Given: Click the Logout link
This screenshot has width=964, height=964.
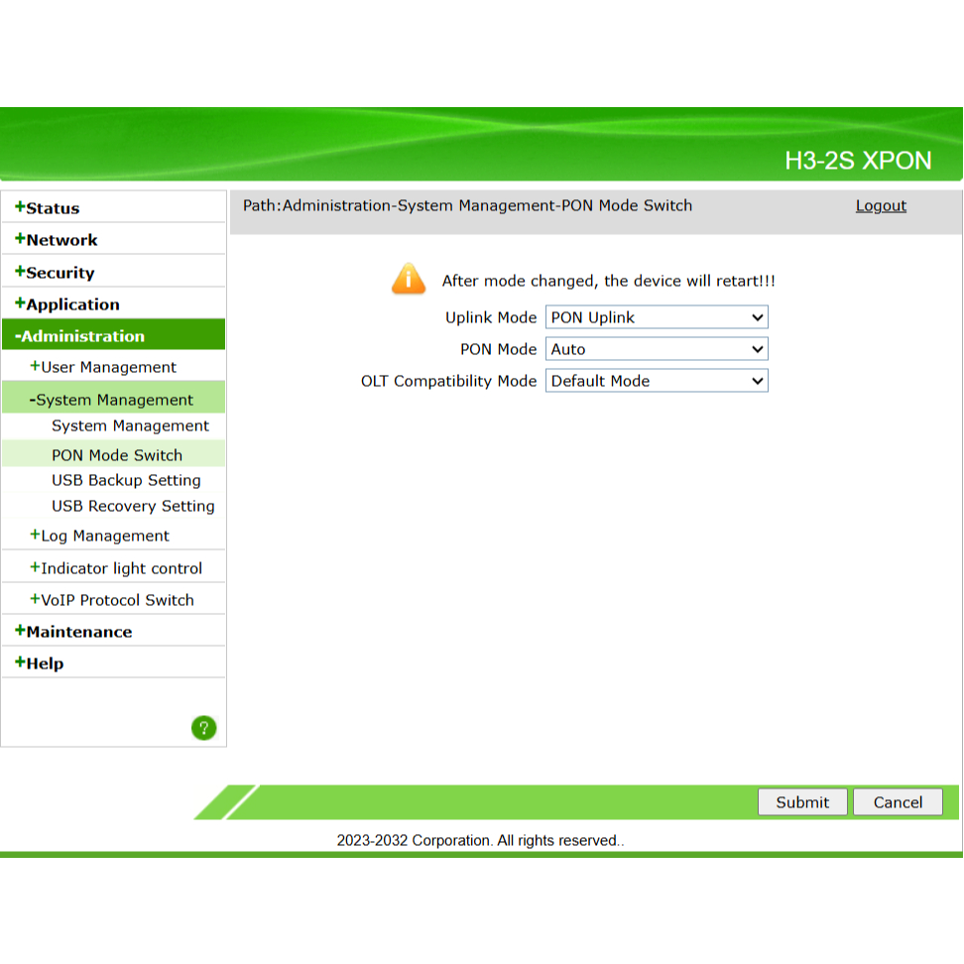Looking at the screenshot, I should coord(881,205).
